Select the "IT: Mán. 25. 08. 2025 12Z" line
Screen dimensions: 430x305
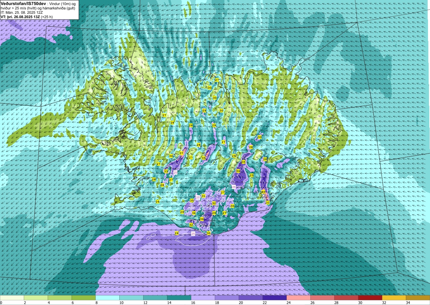[x=21, y=12]
